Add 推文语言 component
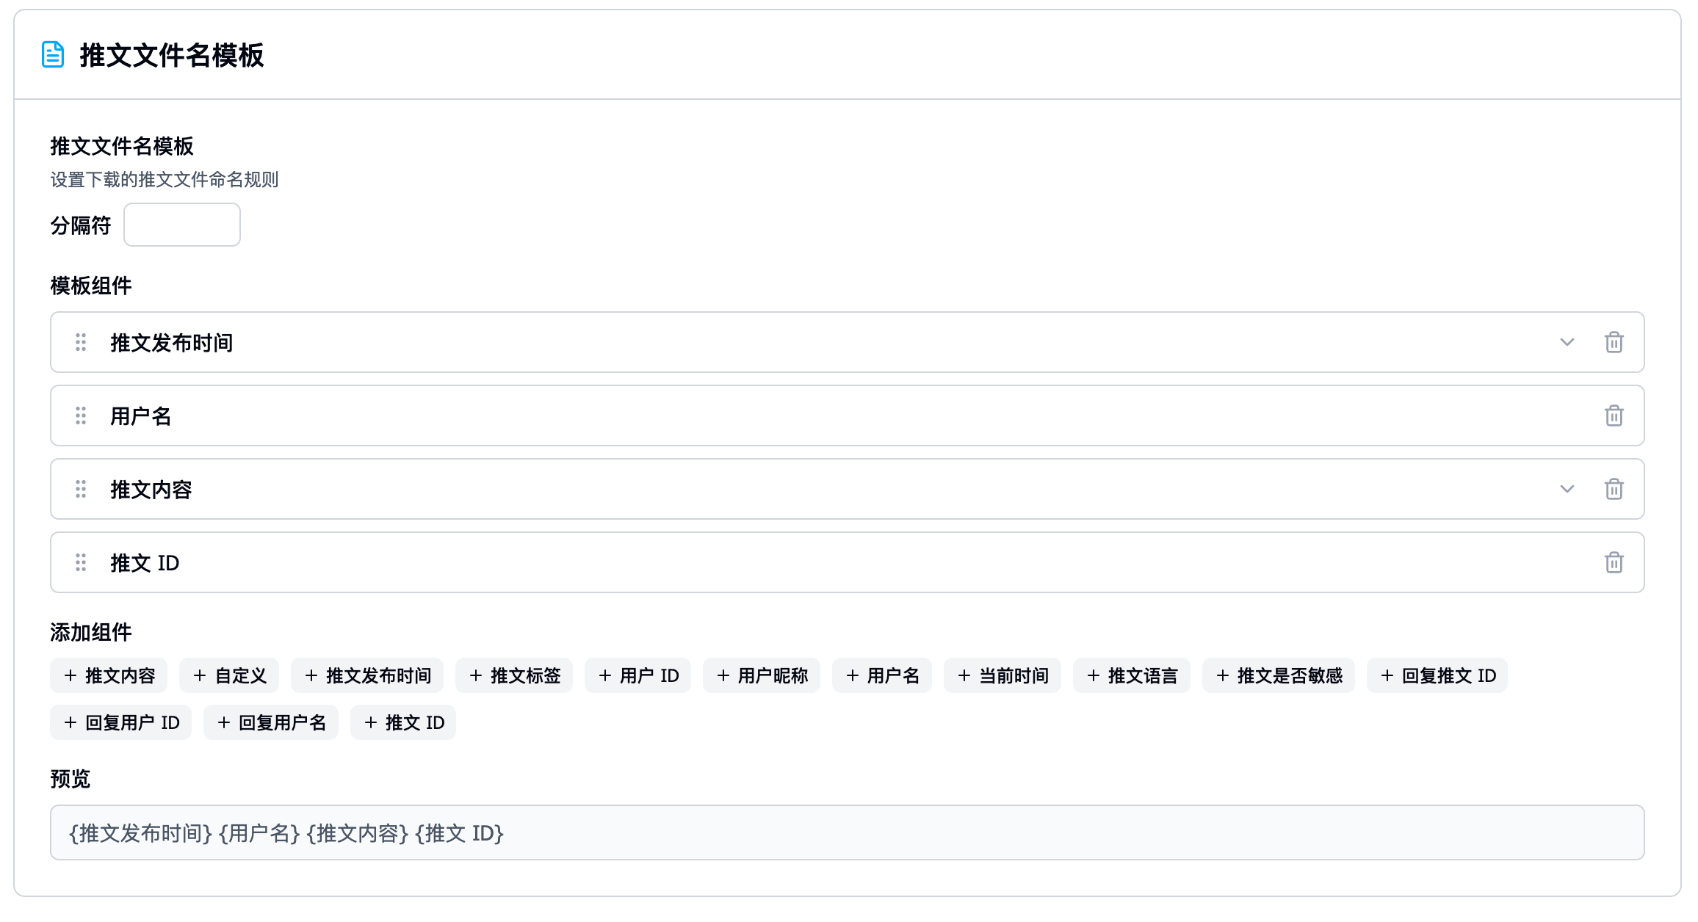 (x=1132, y=675)
